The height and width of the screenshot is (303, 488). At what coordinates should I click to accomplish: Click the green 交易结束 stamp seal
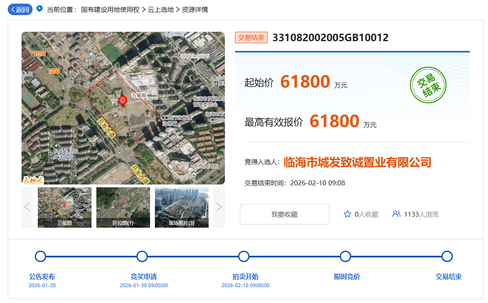pos(428,85)
